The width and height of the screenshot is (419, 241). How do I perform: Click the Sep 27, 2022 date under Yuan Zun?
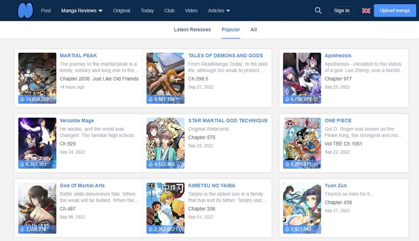click(337, 210)
